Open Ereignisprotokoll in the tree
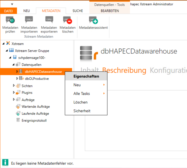This screenshot has width=187, height=168. (x=34, y=120)
